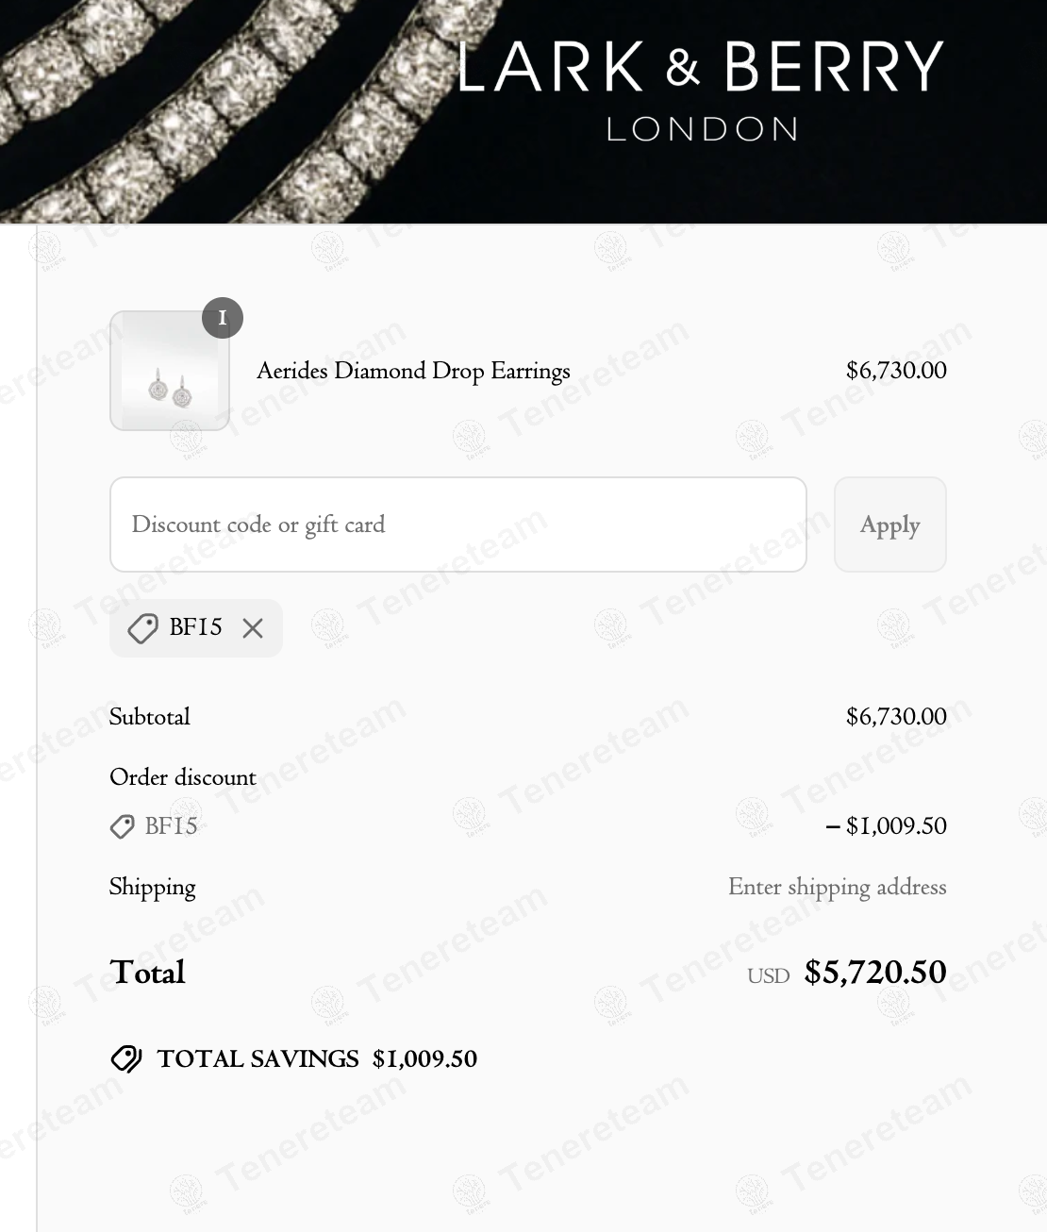
Task: Open the Aerides earrings product thumbnail
Action: click(170, 371)
